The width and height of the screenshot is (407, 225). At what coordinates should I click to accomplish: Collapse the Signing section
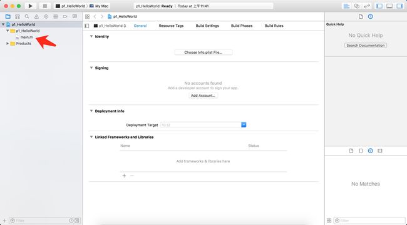(x=91, y=68)
